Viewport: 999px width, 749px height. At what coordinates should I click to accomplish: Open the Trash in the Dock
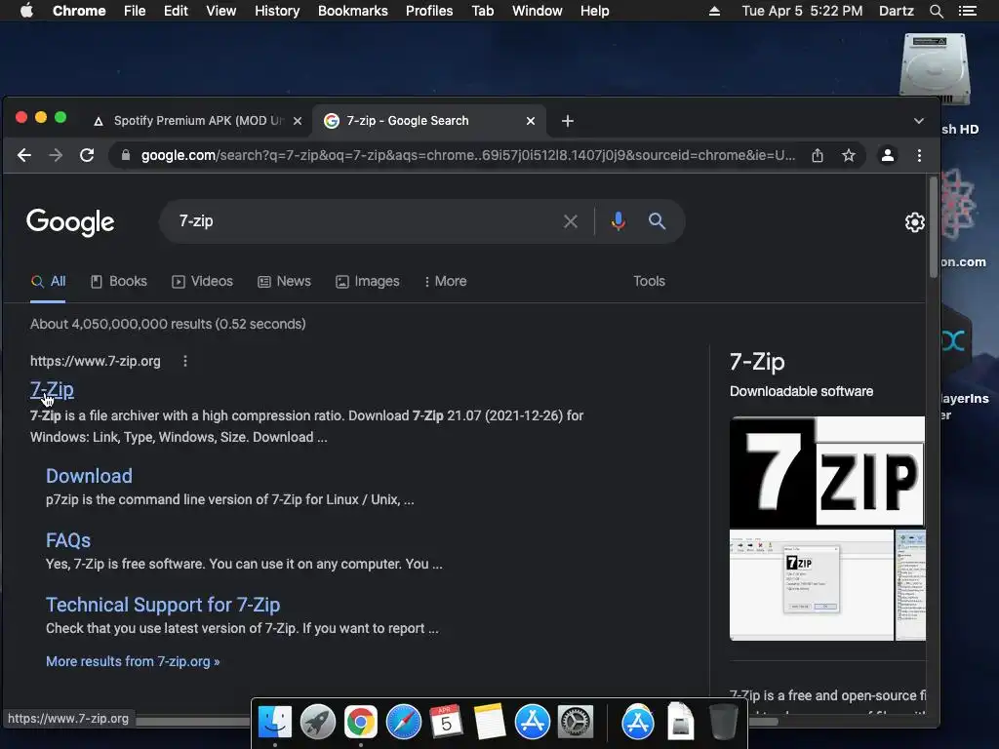[723, 723]
